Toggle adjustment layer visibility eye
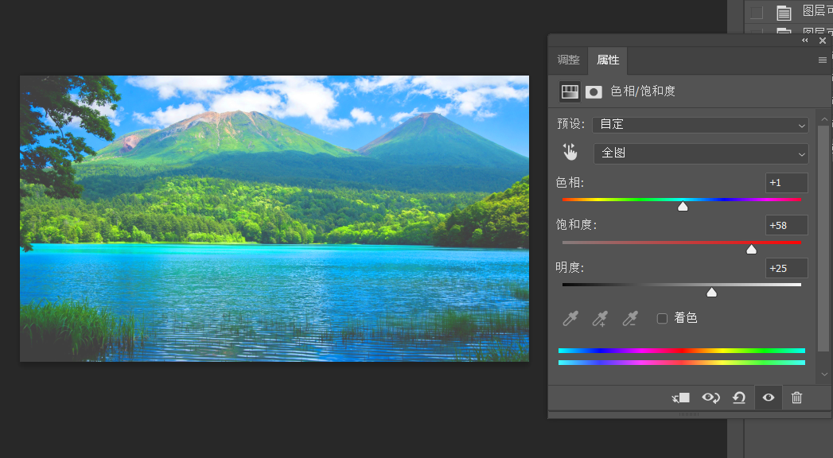The width and height of the screenshot is (833, 458). [769, 398]
